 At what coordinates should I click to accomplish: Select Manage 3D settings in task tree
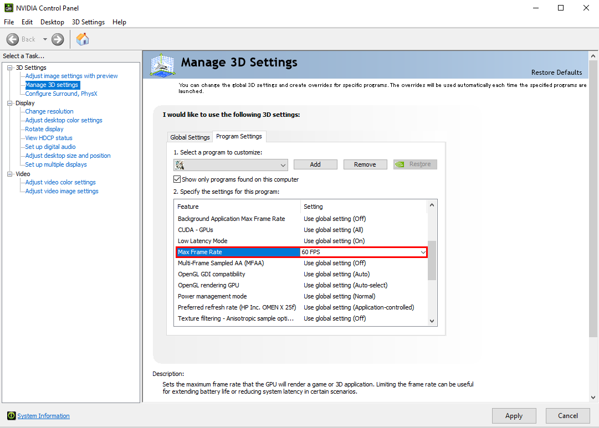(x=52, y=85)
